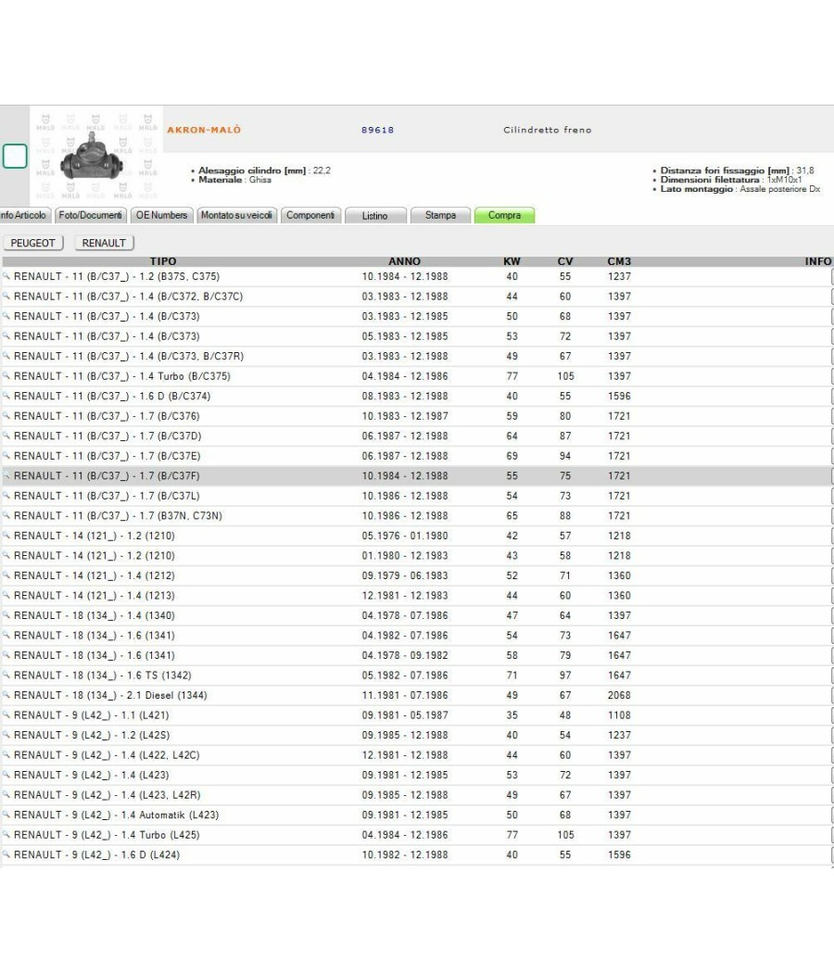Select Renault 11 1.4 (B/C373) row with 50 KW

click(x=417, y=316)
